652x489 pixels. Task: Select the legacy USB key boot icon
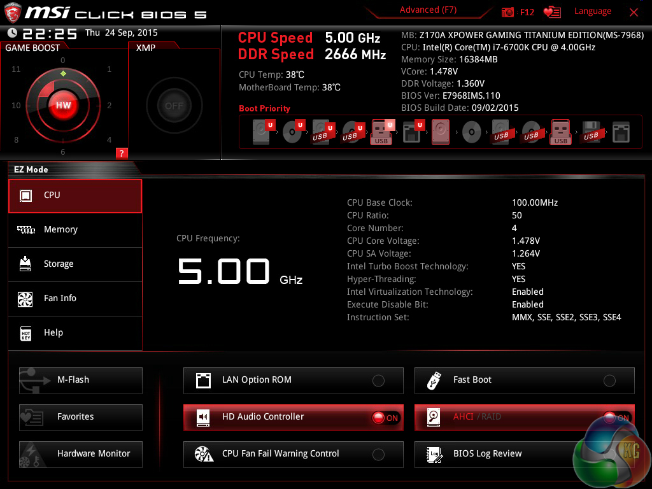coord(560,132)
